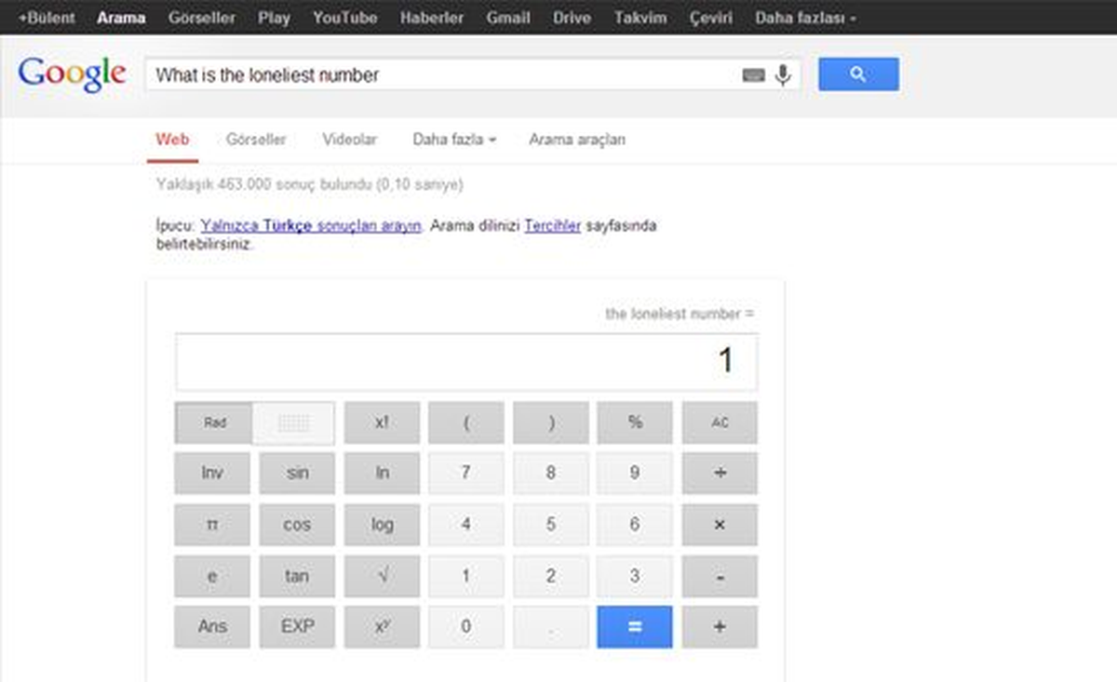The width and height of the screenshot is (1117, 682).
Task: Open Play in the top bar
Action: point(274,18)
